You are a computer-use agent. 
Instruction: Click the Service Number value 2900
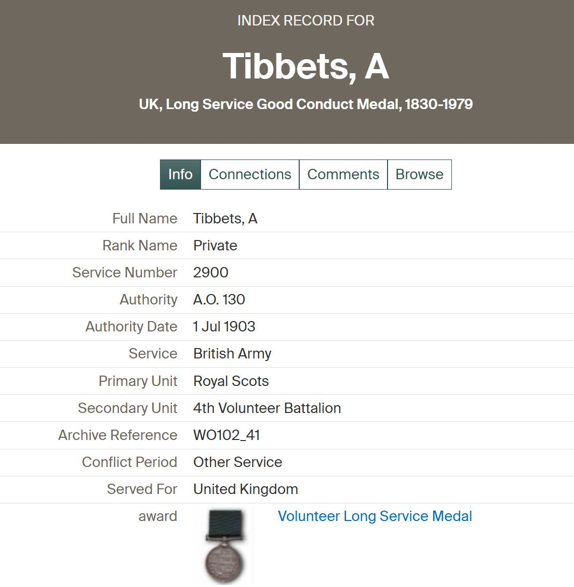(x=211, y=273)
